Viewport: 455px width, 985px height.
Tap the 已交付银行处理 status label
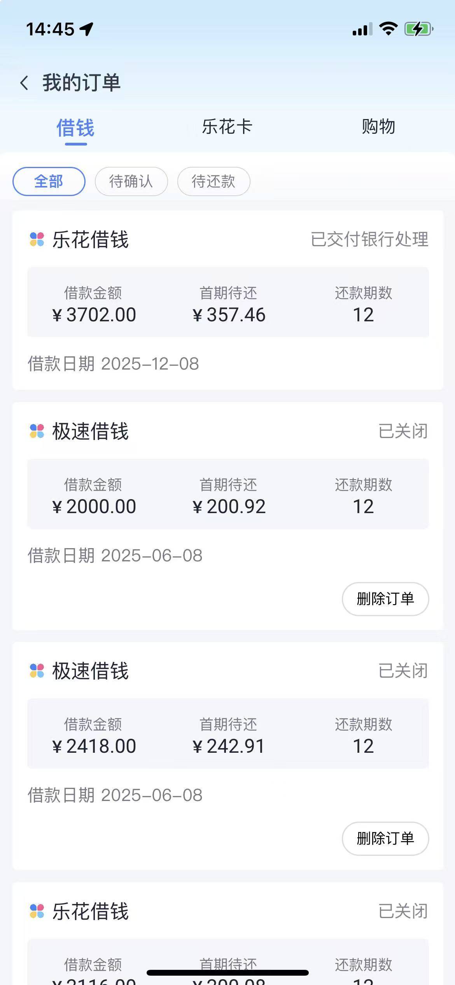coord(369,239)
